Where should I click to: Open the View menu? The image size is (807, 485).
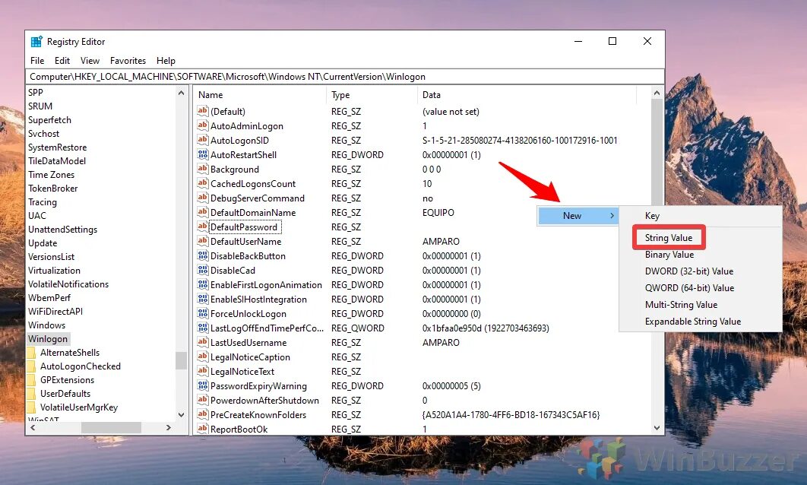(90, 61)
